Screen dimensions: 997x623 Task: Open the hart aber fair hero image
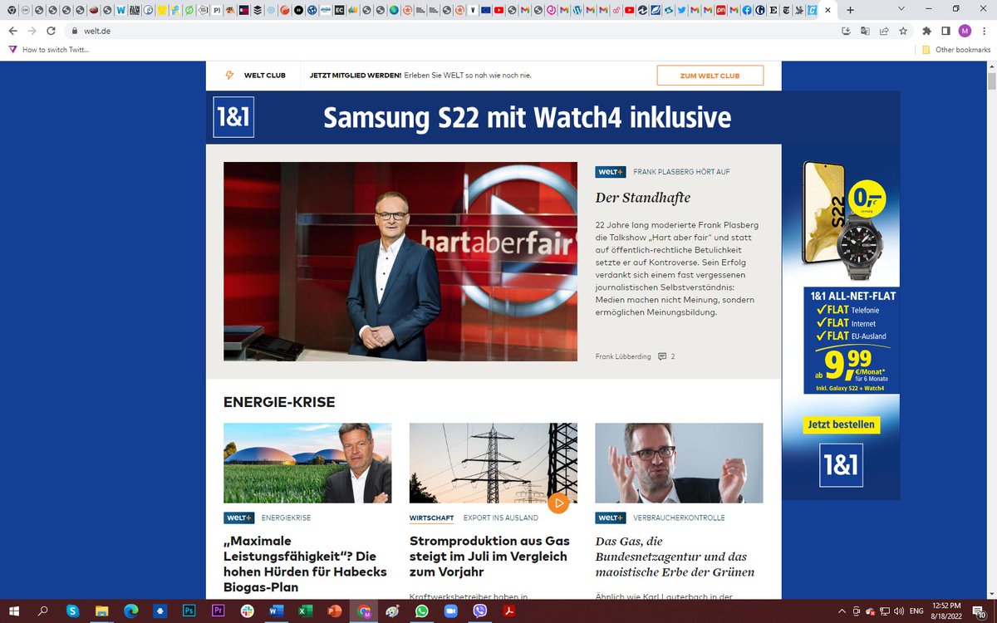coord(400,262)
